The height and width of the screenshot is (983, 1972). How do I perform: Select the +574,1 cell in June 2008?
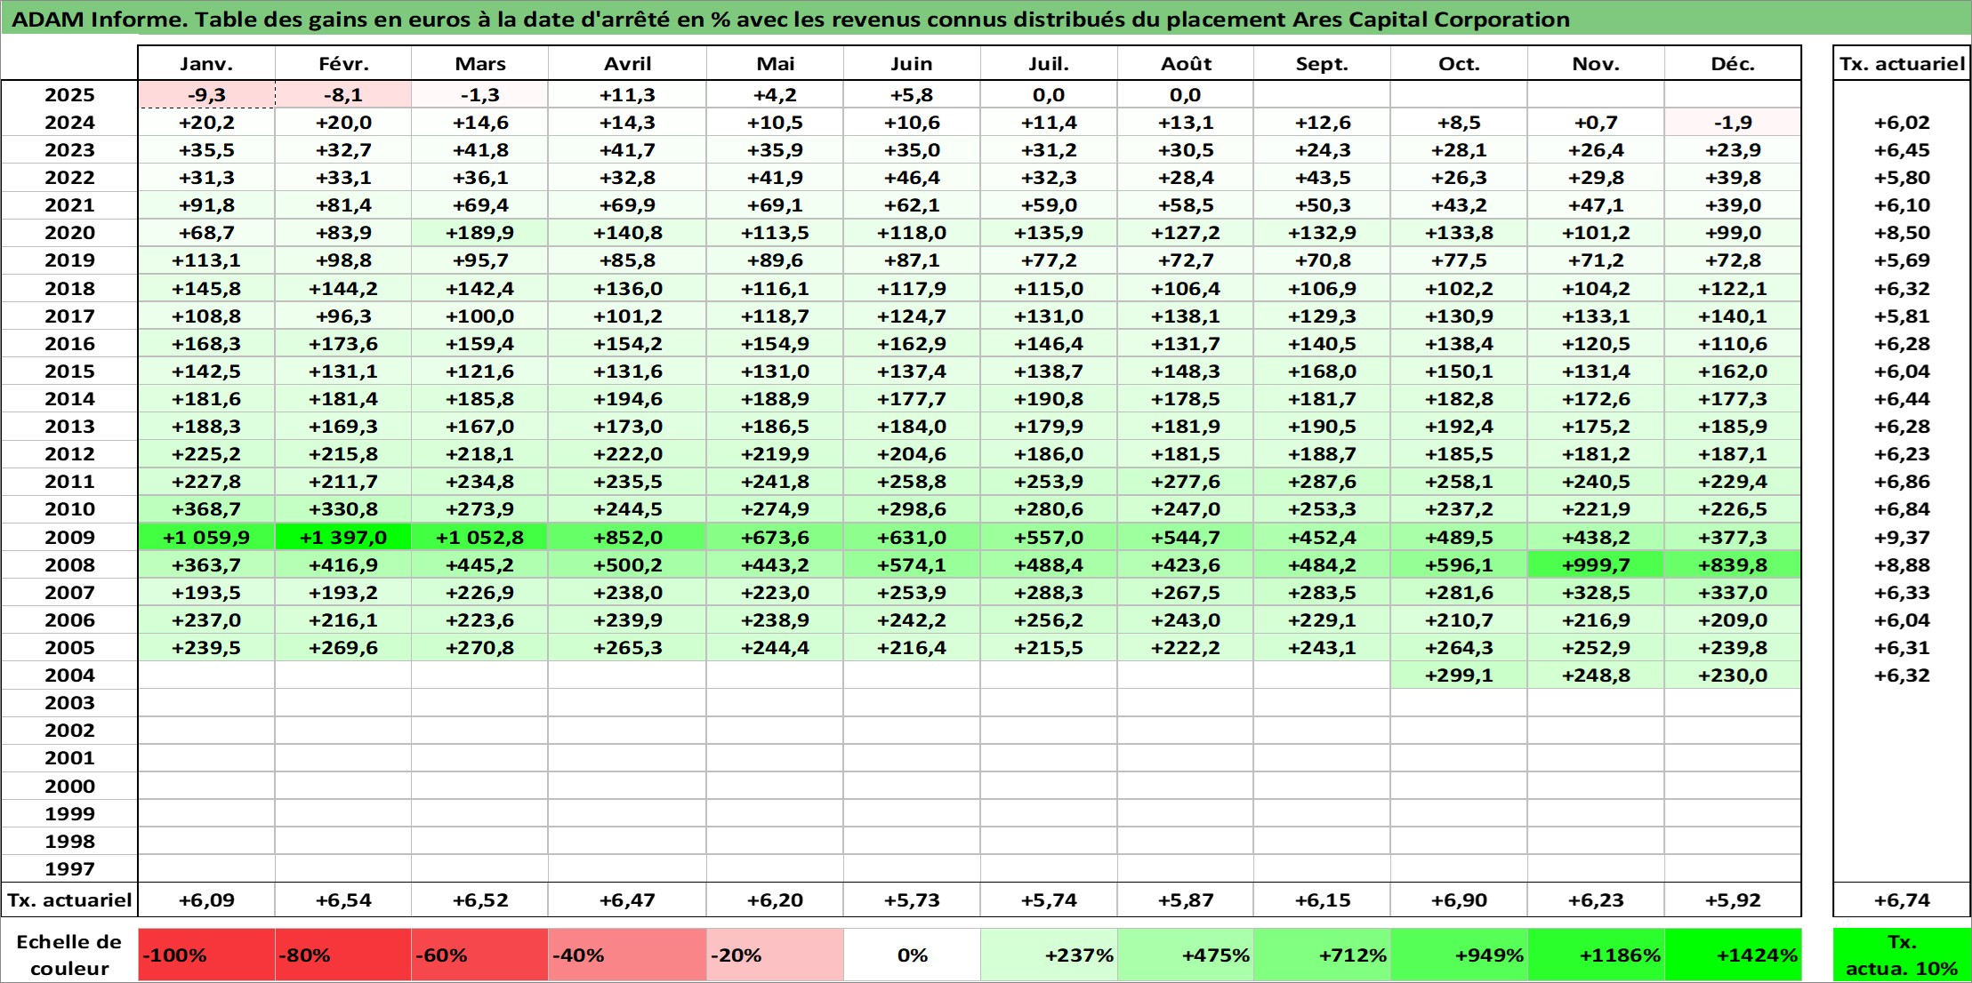912,565
